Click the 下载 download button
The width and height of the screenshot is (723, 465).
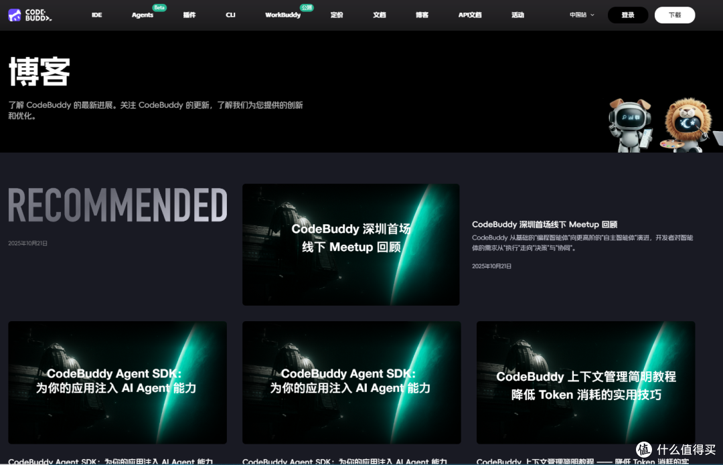coord(675,15)
